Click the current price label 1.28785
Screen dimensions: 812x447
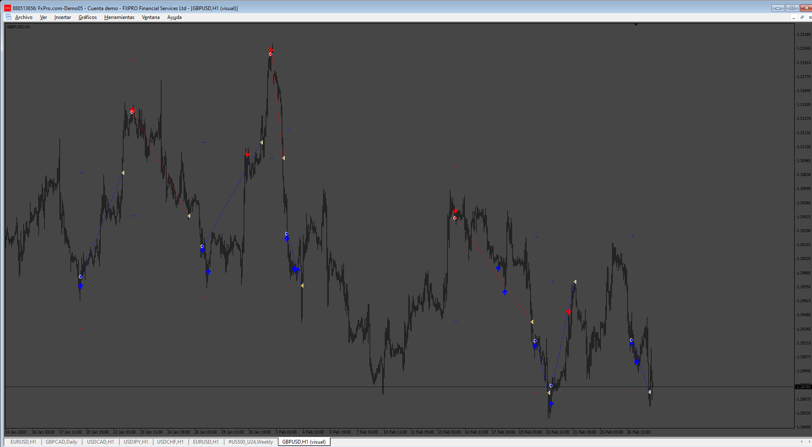804,387
